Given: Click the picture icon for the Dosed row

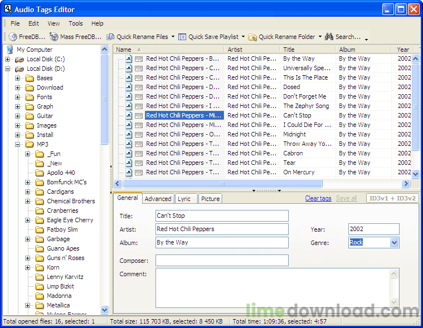Looking at the screenshot, I should 139,87.
